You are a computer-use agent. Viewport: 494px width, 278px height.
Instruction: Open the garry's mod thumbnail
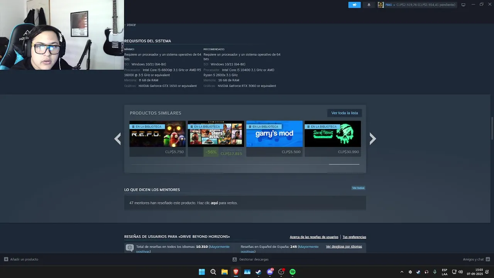coord(274,134)
